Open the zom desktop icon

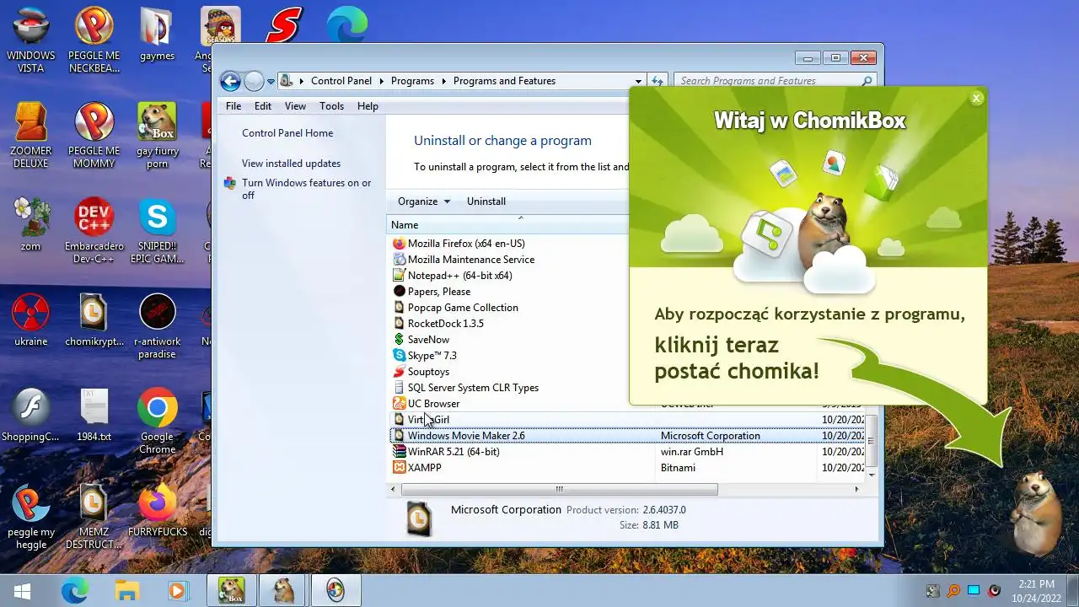pyautogui.click(x=31, y=224)
